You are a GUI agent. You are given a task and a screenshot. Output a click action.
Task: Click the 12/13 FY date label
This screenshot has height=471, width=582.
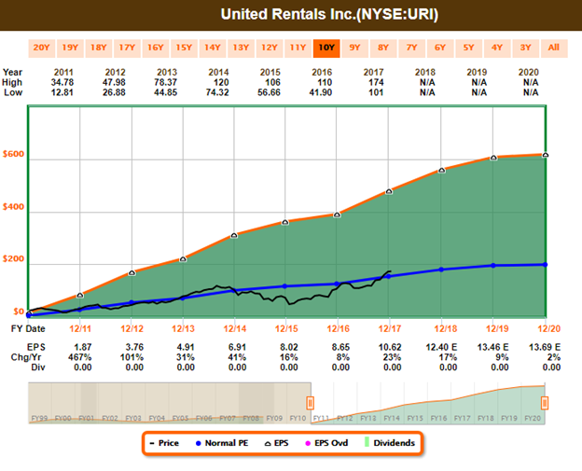[183, 329]
